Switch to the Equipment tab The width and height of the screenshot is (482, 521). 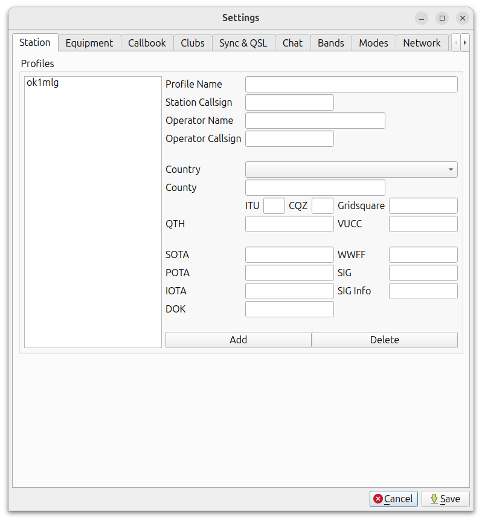89,43
